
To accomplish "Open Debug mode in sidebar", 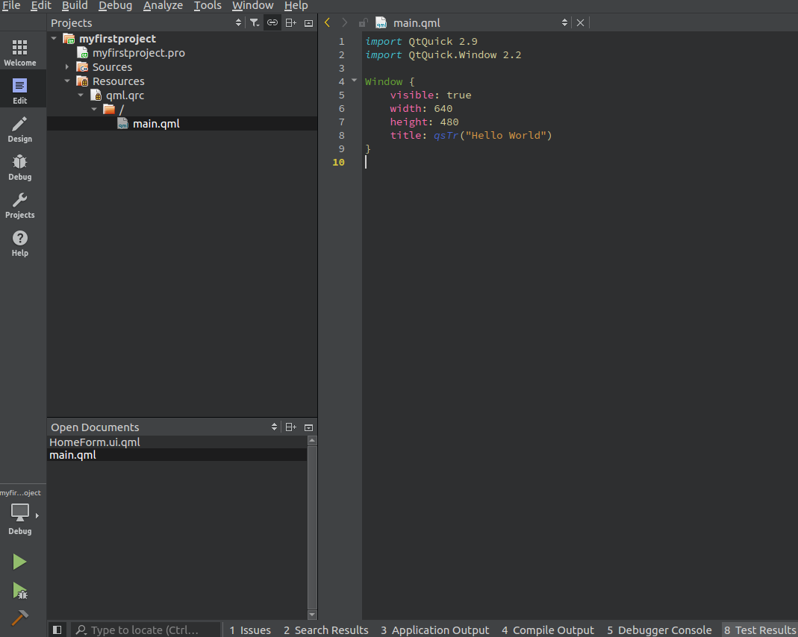I will (20, 167).
